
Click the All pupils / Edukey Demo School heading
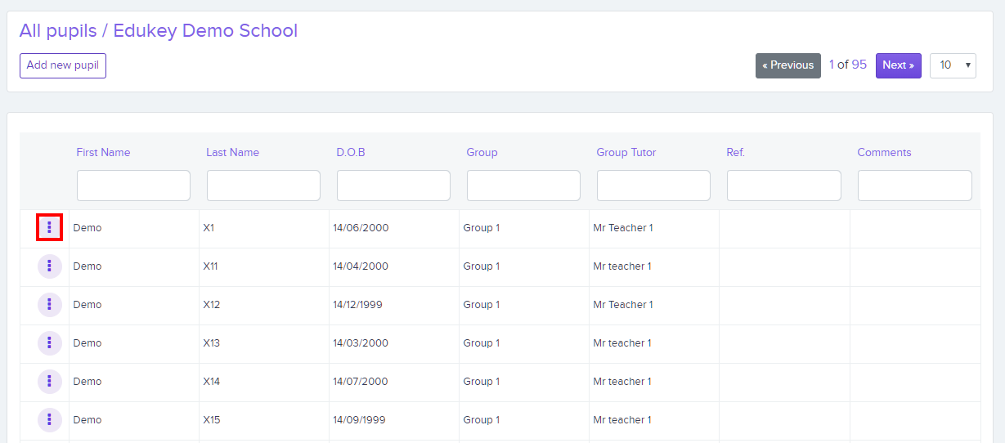[x=159, y=31]
